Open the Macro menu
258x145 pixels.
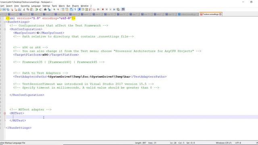click(62, 6)
